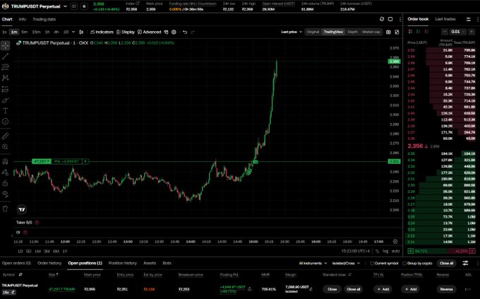Toggle stay-in-drawing-mode pencil icon
The width and height of the screenshot is (480, 299).
point(5,172)
